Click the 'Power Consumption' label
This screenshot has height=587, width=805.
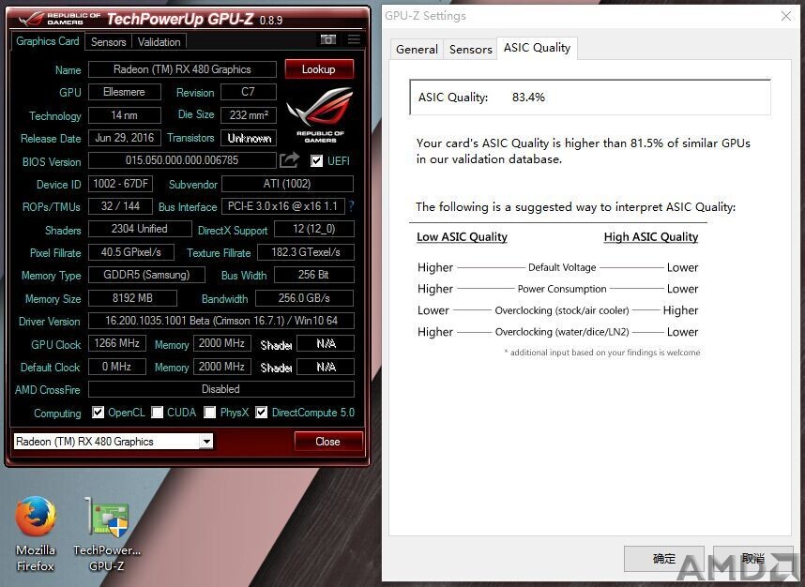(x=562, y=289)
